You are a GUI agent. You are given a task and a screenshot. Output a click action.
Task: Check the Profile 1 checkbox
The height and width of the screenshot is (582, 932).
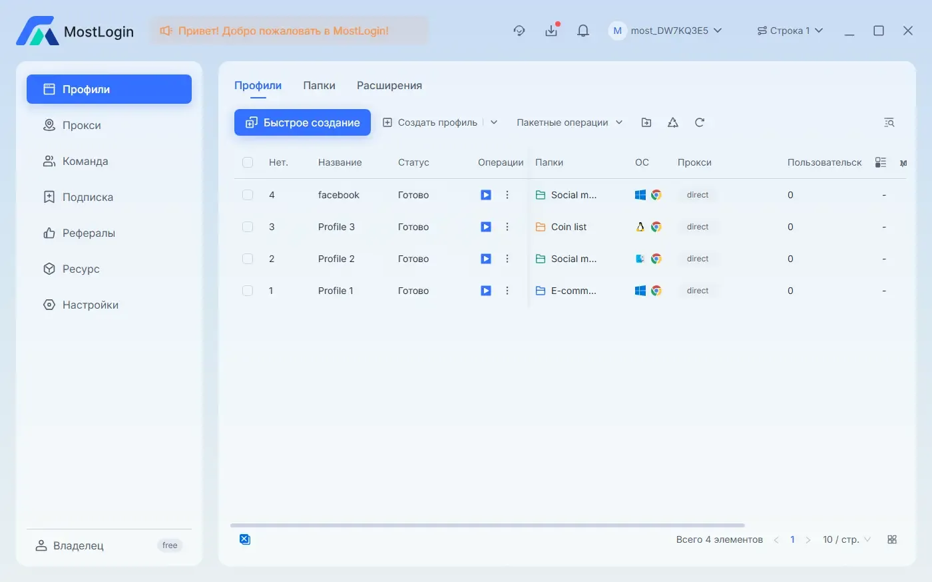248,291
